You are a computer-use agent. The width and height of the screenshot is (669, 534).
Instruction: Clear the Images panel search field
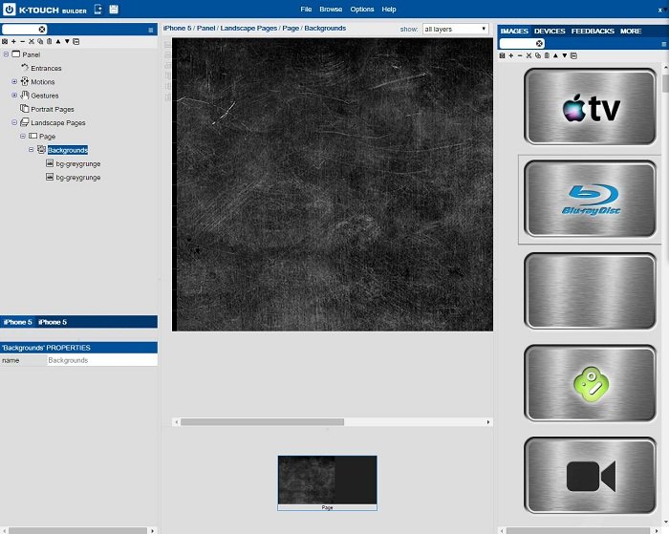539,44
